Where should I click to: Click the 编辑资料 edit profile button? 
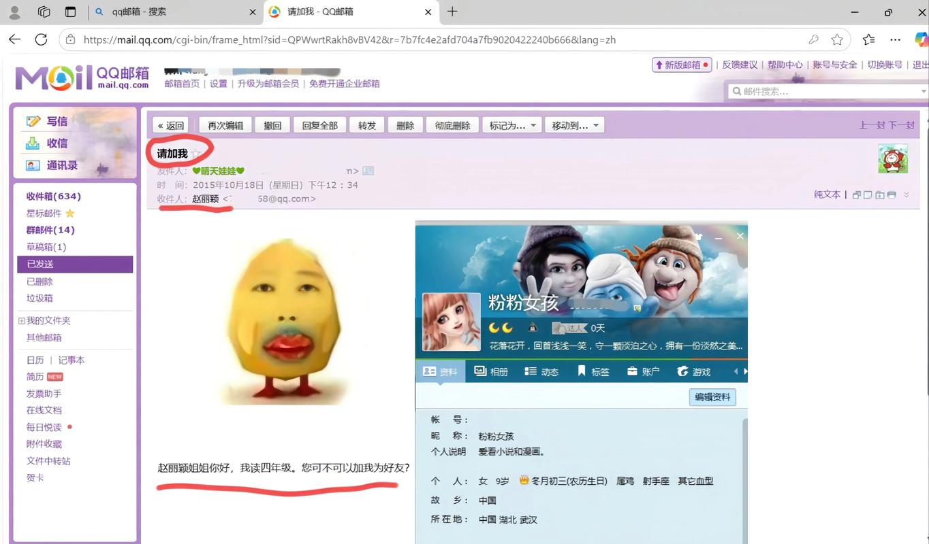pyautogui.click(x=711, y=397)
